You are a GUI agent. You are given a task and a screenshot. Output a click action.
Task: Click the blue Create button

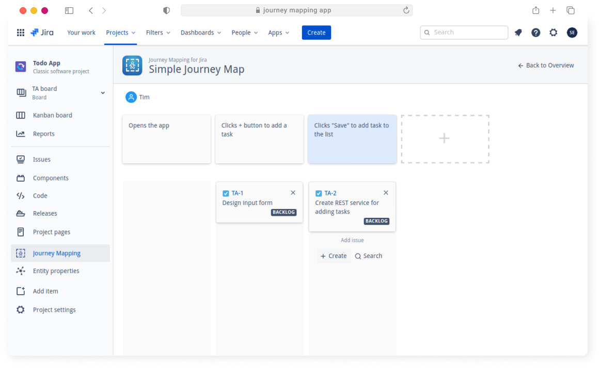point(317,33)
